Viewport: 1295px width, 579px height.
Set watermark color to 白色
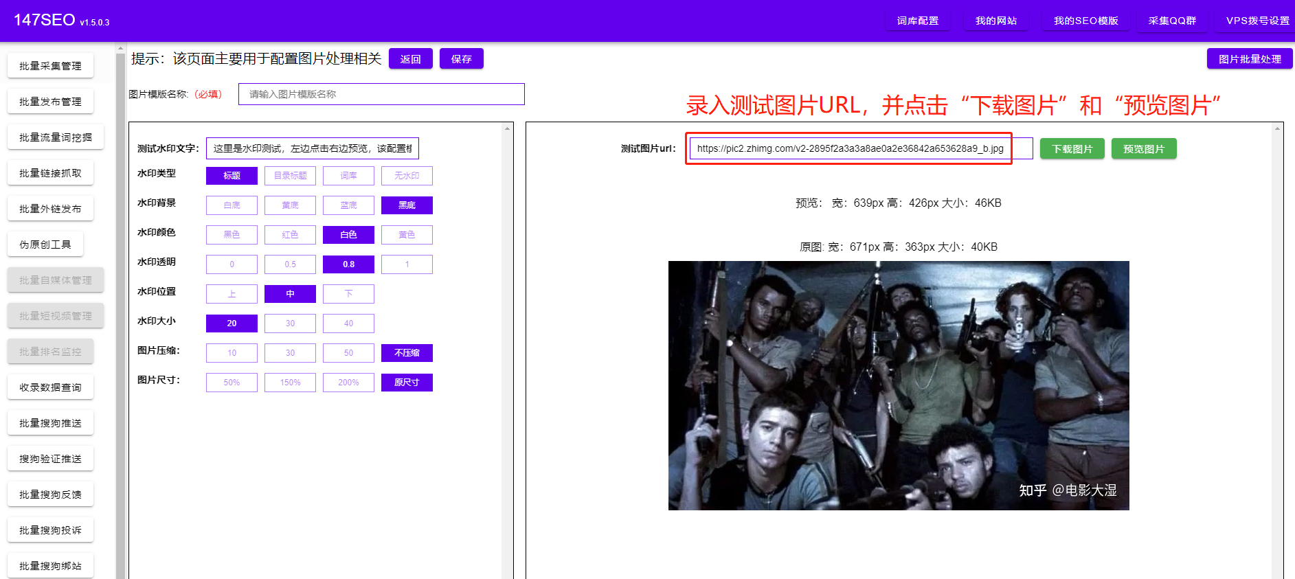(x=348, y=235)
